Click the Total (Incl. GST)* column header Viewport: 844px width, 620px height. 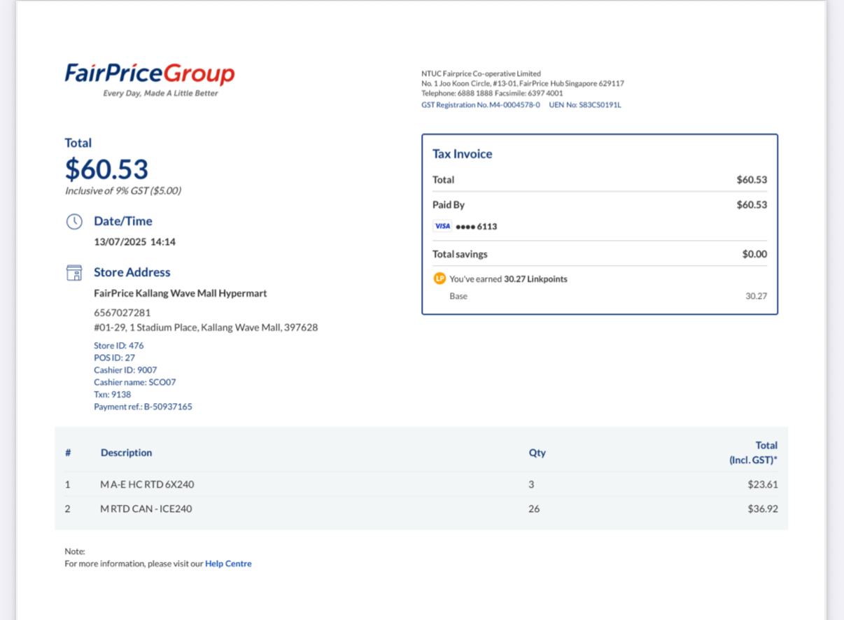(754, 453)
